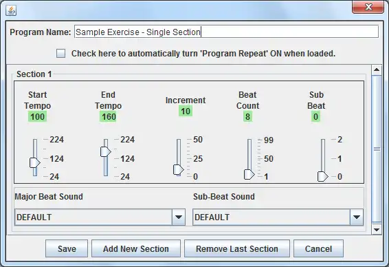Click the End Tempo slider thumb

[105, 151]
